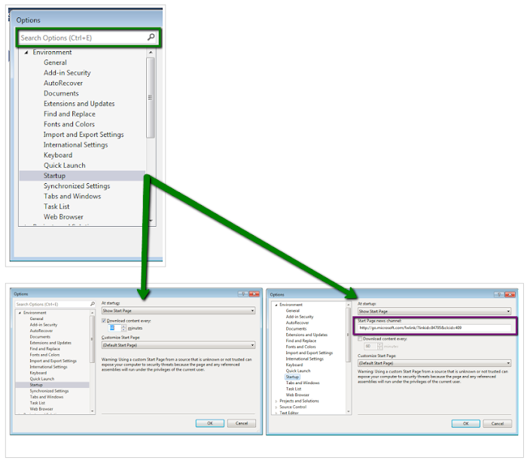Select AutoRecover in bottom-left dialog tree
This screenshot has width=527, height=461.
coord(41,331)
